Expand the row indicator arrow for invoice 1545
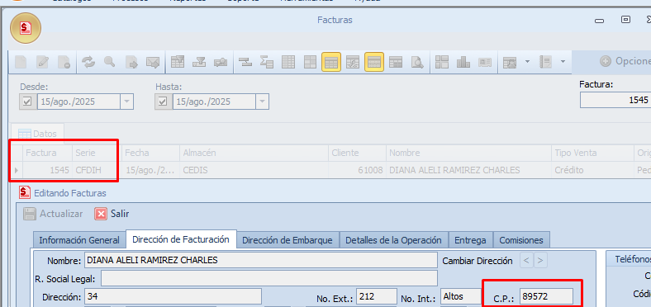Image resolution: width=651 pixels, height=307 pixels. click(17, 170)
